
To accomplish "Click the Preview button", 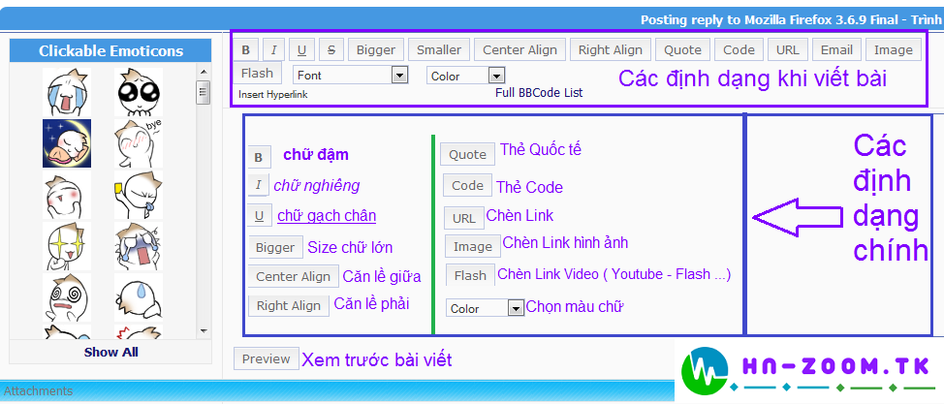I will click(267, 358).
